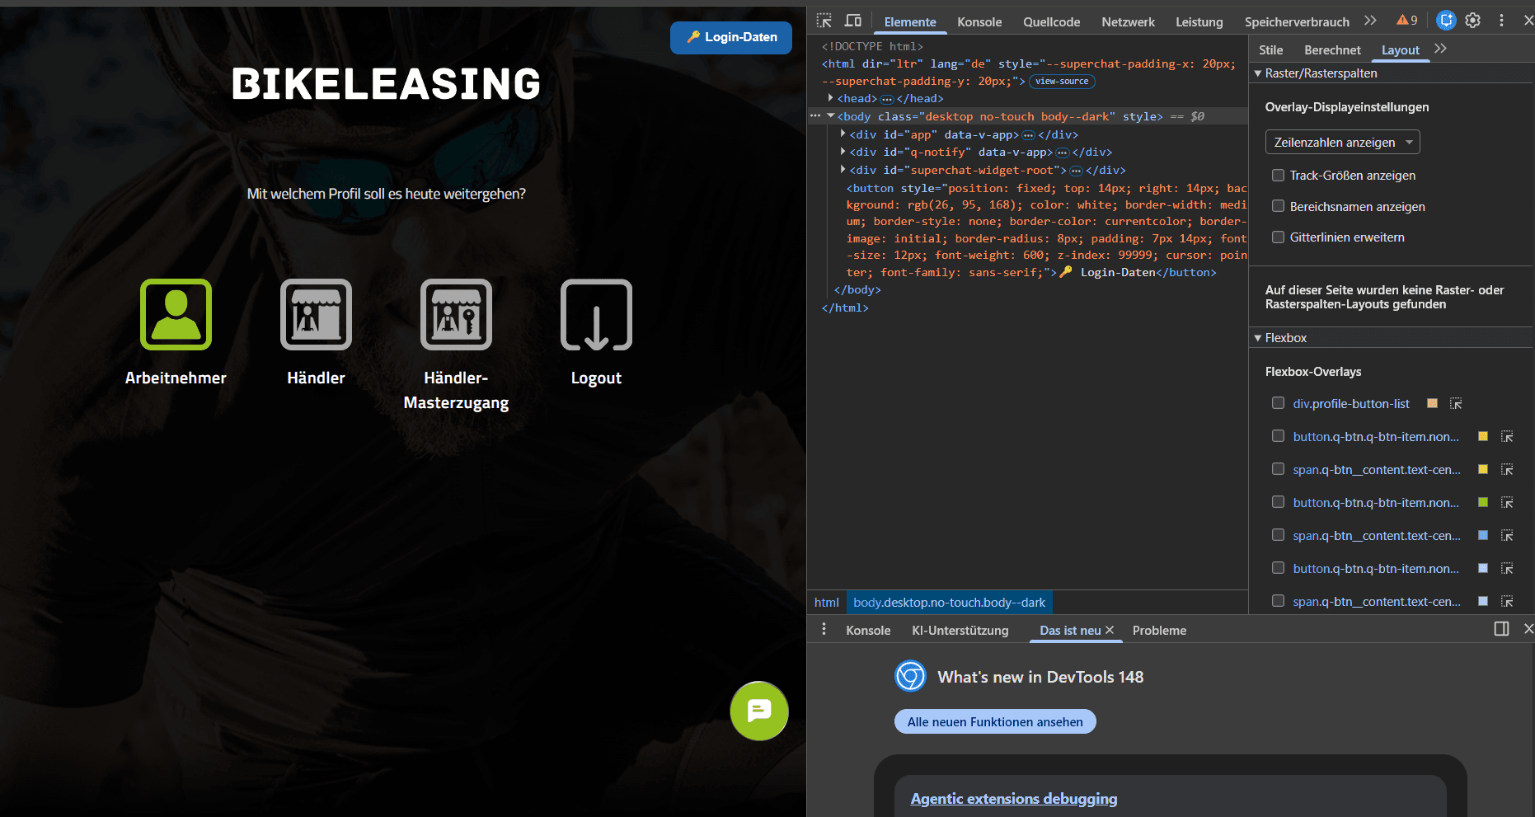Image resolution: width=1535 pixels, height=817 pixels.
Task: Click the Chrome logo in What's new
Action: [911, 677]
